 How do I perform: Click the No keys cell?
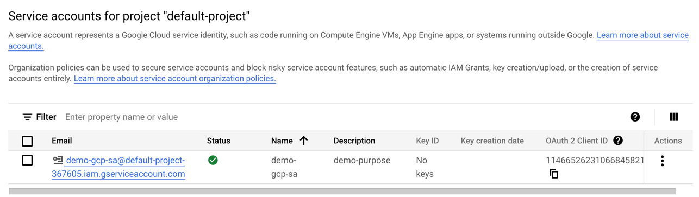425,167
